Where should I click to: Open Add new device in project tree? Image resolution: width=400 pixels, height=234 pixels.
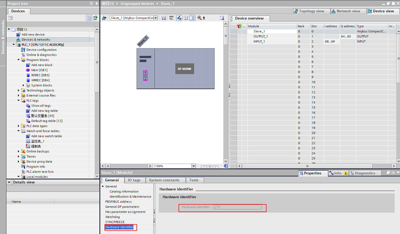pos(33,34)
